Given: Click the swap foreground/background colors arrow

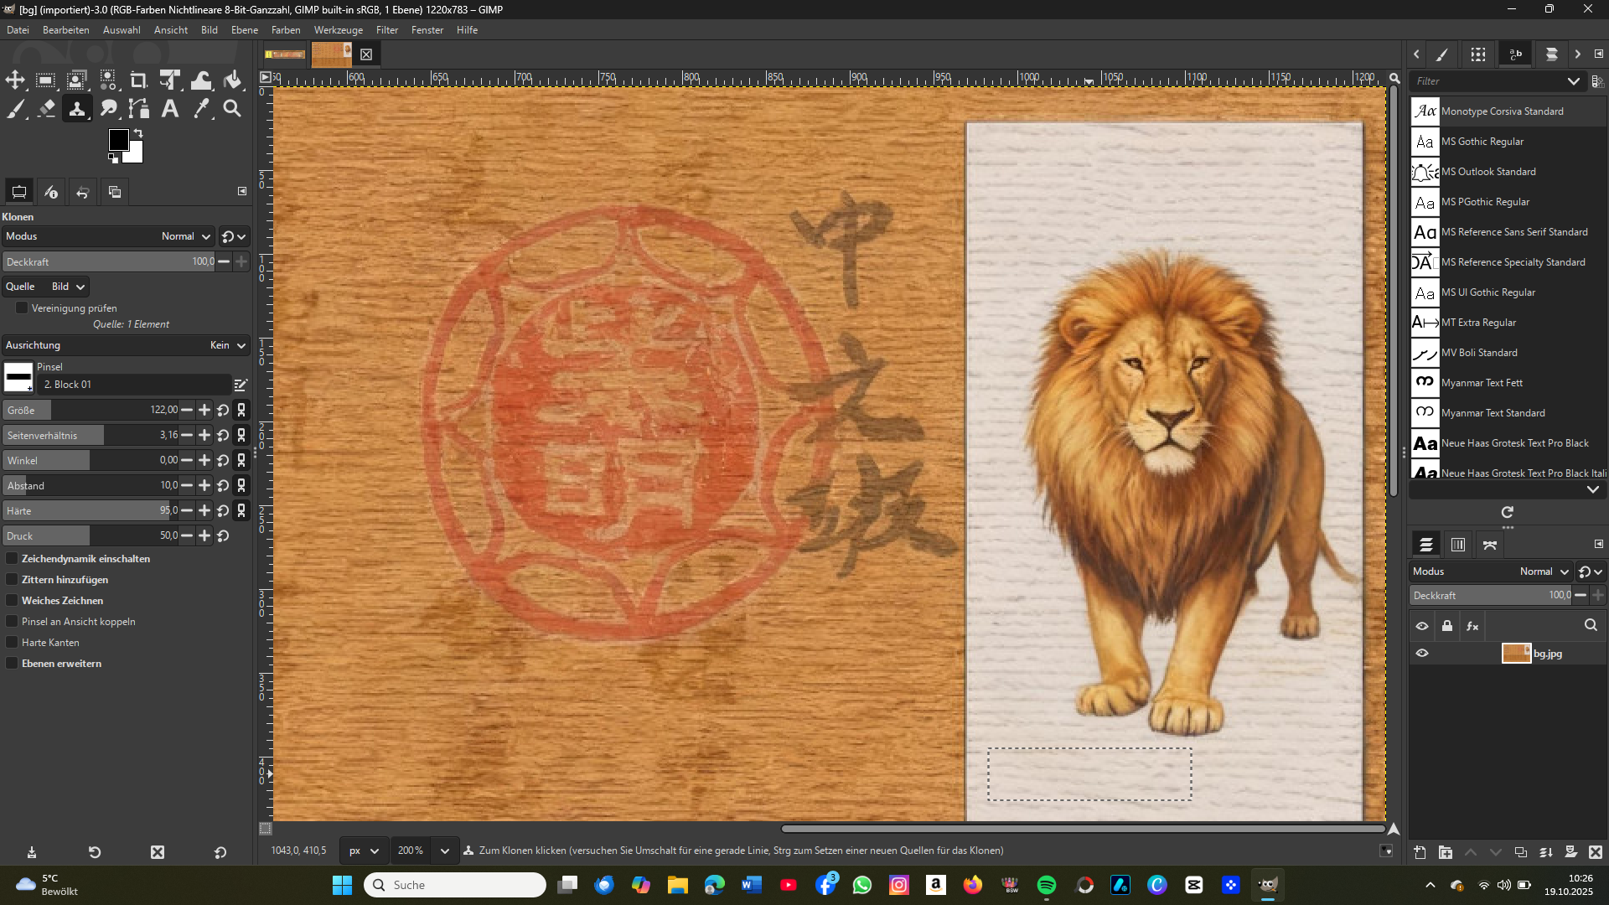Looking at the screenshot, I should click(139, 133).
